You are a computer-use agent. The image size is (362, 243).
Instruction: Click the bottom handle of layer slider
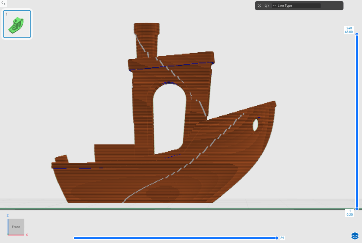[357, 209]
